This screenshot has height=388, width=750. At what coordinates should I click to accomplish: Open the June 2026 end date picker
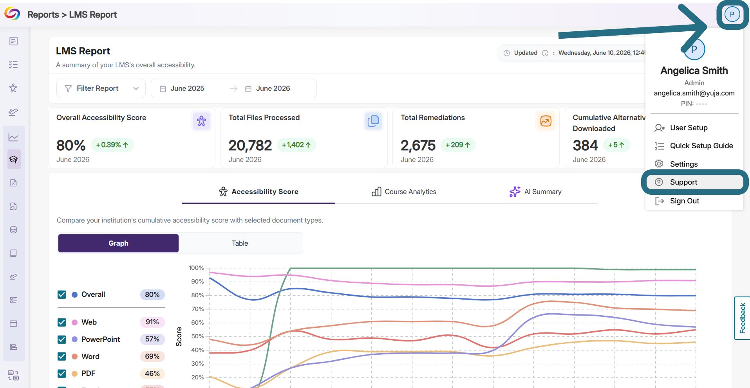(x=268, y=88)
